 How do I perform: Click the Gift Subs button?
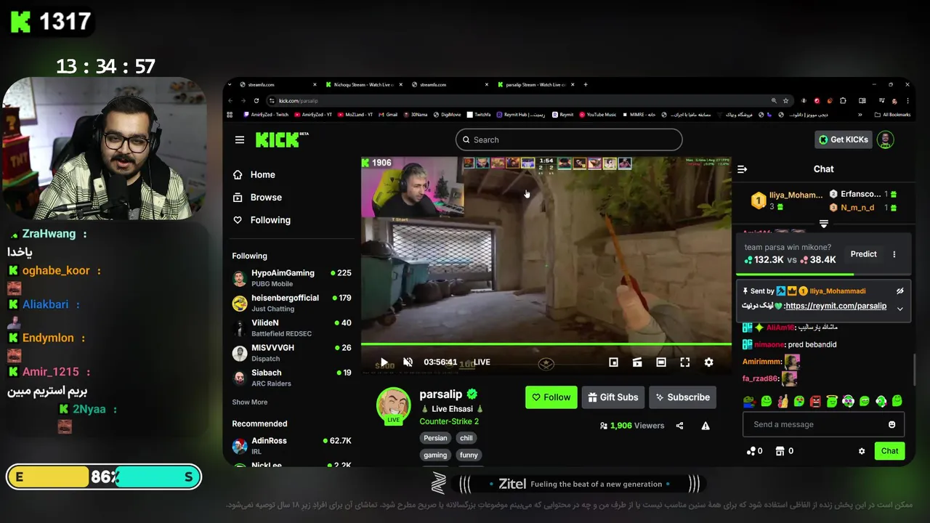pos(613,397)
